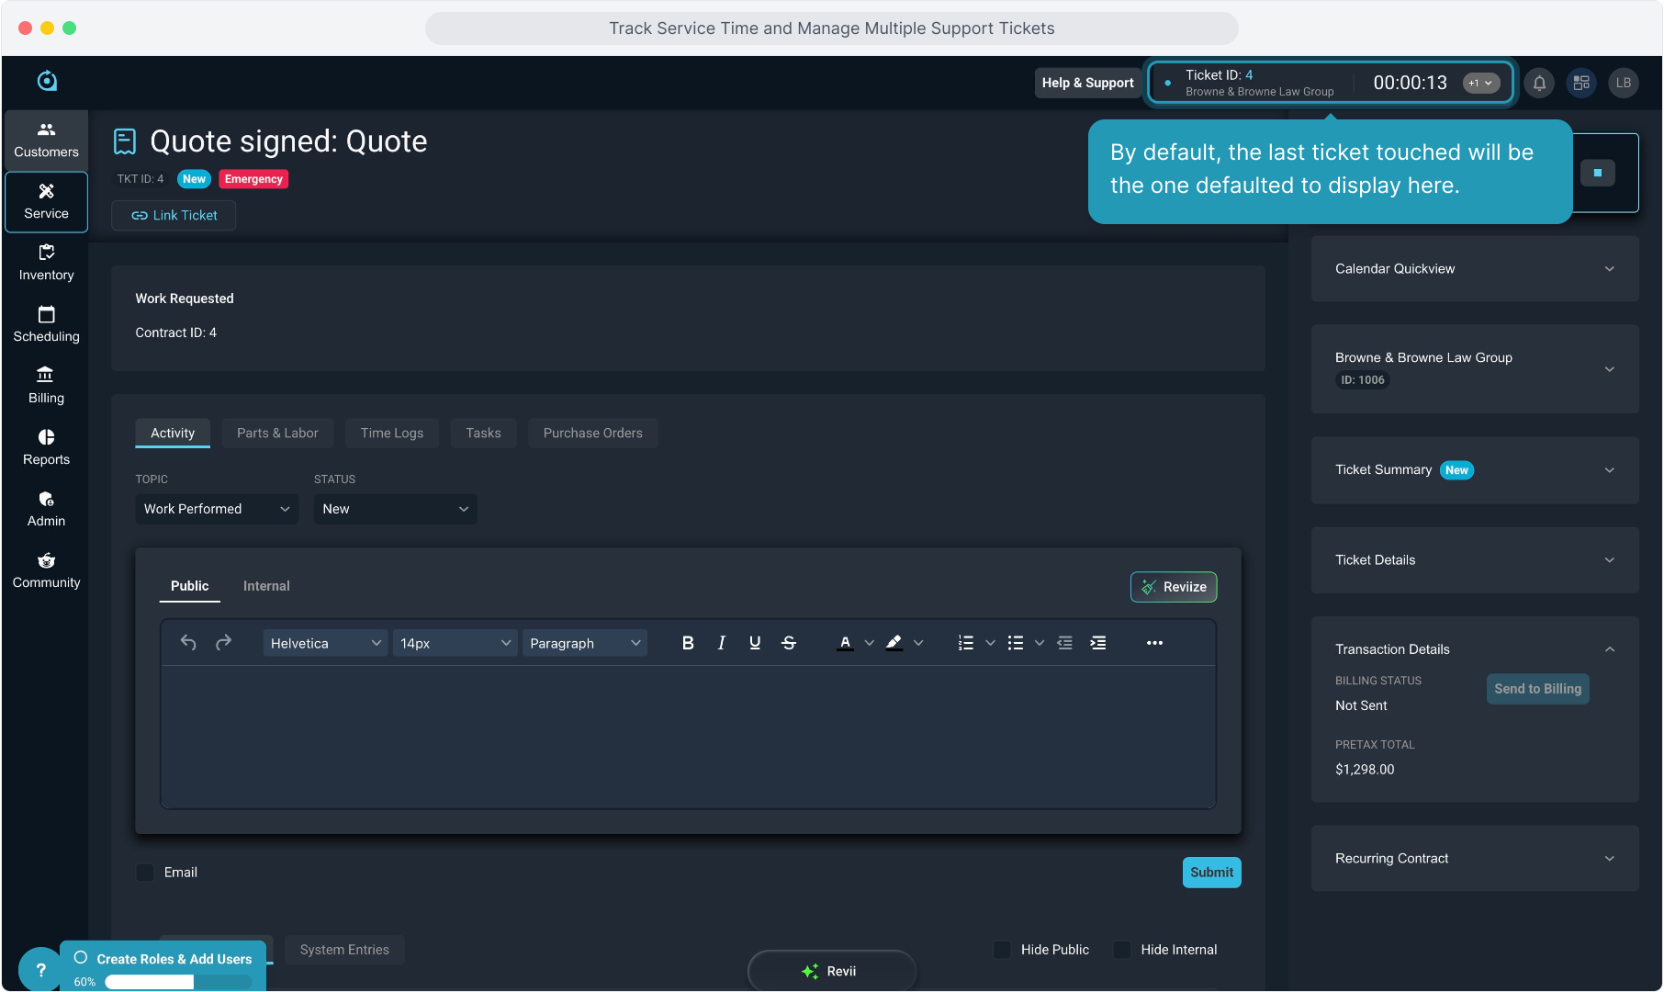Click the Link Ticket button
Viewport: 1664px width, 992px height.
tap(174, 216)
